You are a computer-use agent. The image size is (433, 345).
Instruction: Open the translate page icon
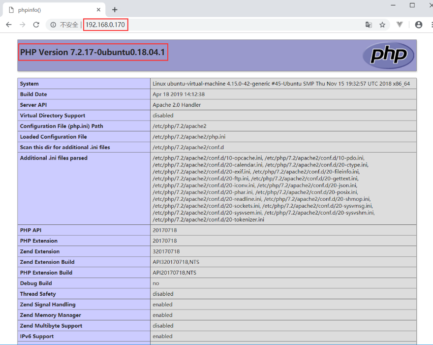[x=369, y=25]
